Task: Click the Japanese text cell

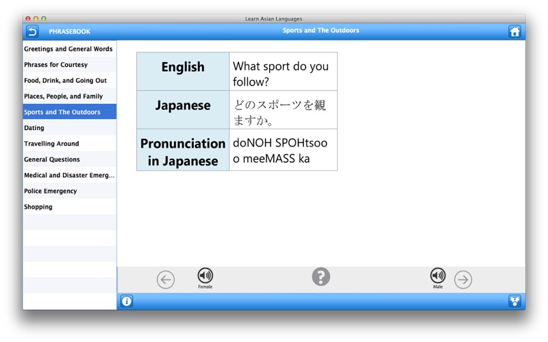Action: coord(283,110)
